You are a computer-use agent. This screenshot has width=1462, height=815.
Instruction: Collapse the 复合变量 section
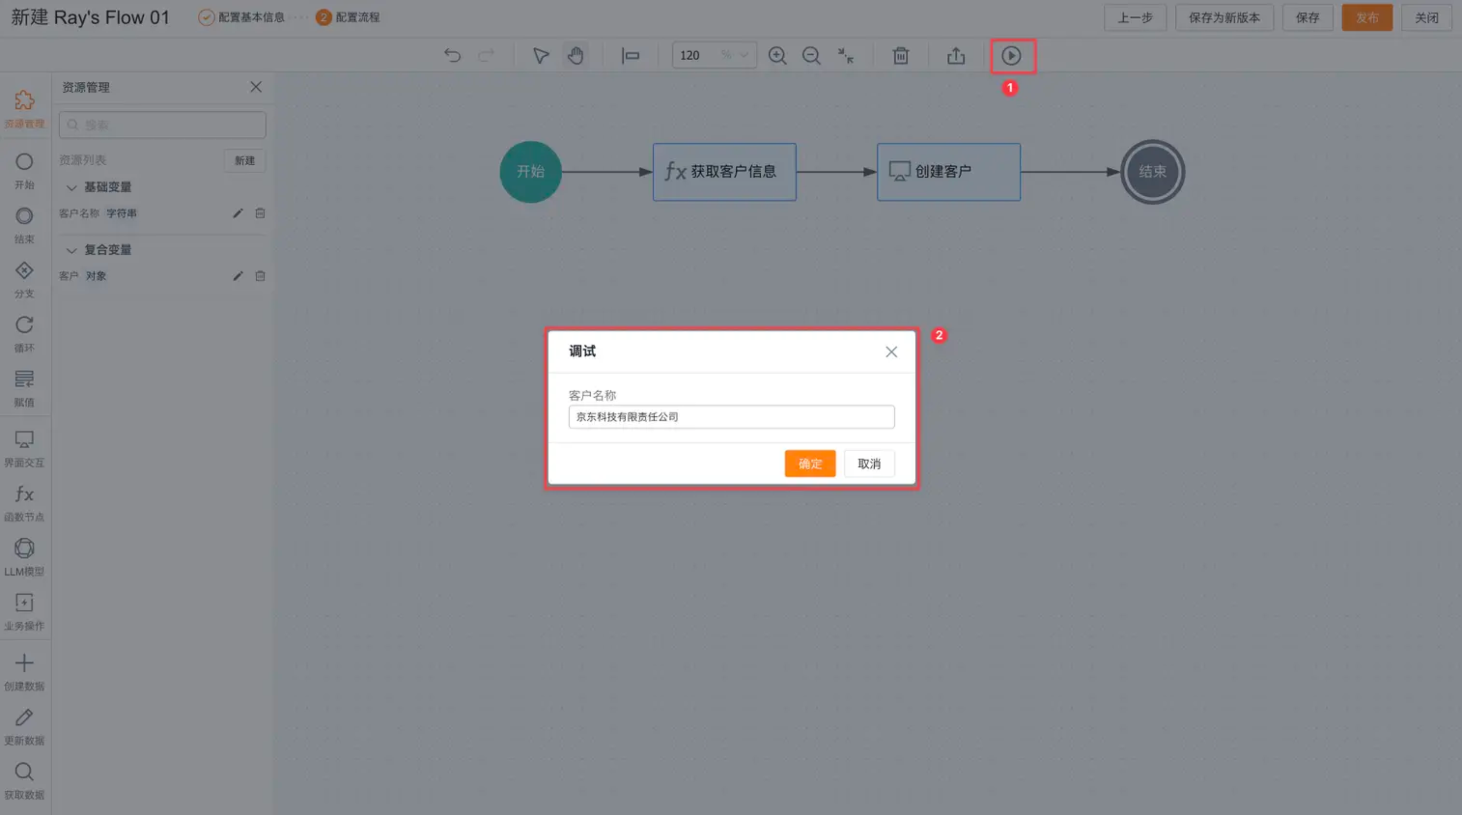click(71, 250)
